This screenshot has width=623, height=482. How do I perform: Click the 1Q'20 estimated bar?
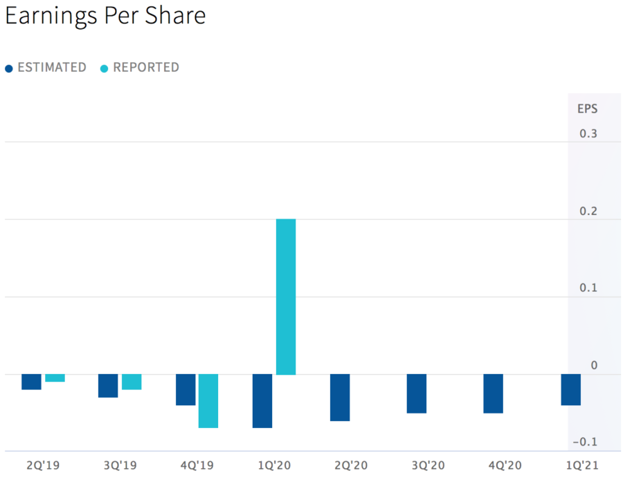pos(262,401)
